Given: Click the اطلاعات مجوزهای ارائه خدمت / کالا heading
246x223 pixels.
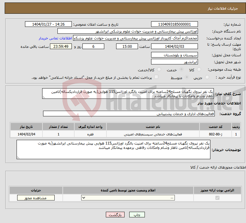Looking at the screenshot, I should pos(218,167).
